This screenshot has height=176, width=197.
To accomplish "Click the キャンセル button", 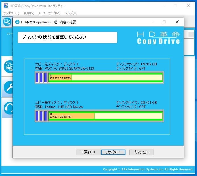I will [x=141, y=152].
